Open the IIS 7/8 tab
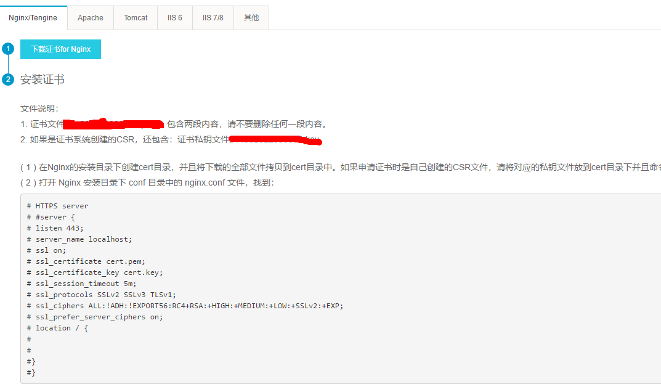The image size is (661, 389). (213, 18)
